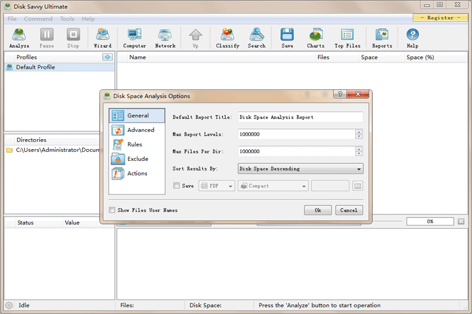472x314 pixels.
Task: Enable the Save report checkbox
Action: click(176, 186)
